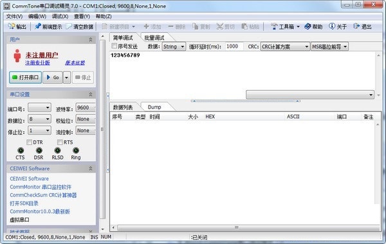386x244 pixels.
Task: Click the application title bar icon
Action: (7, 6)
